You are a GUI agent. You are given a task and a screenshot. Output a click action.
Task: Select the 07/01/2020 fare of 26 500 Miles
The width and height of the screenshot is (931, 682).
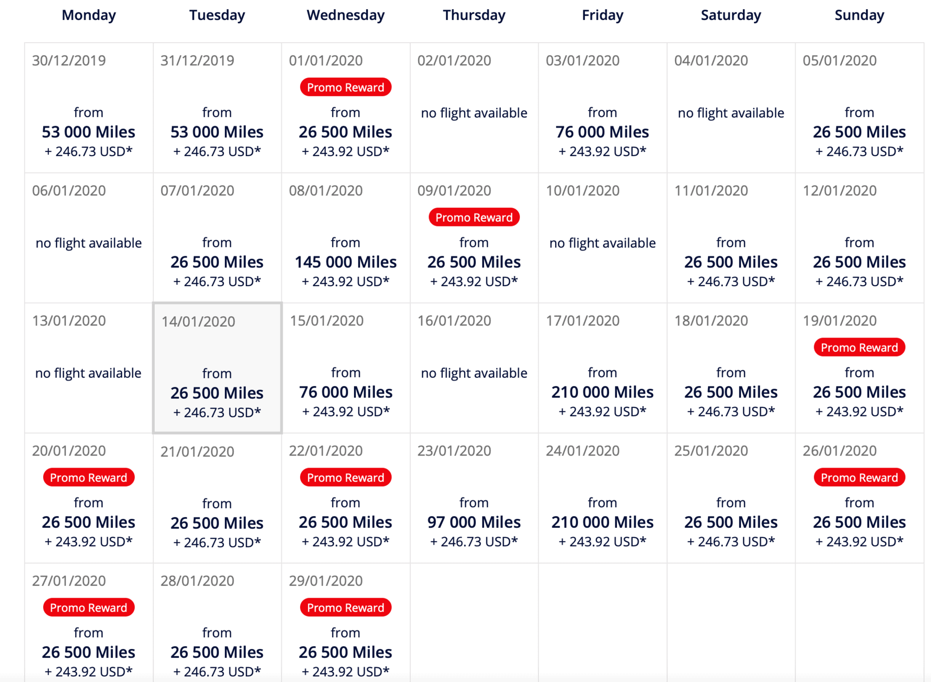217,238
